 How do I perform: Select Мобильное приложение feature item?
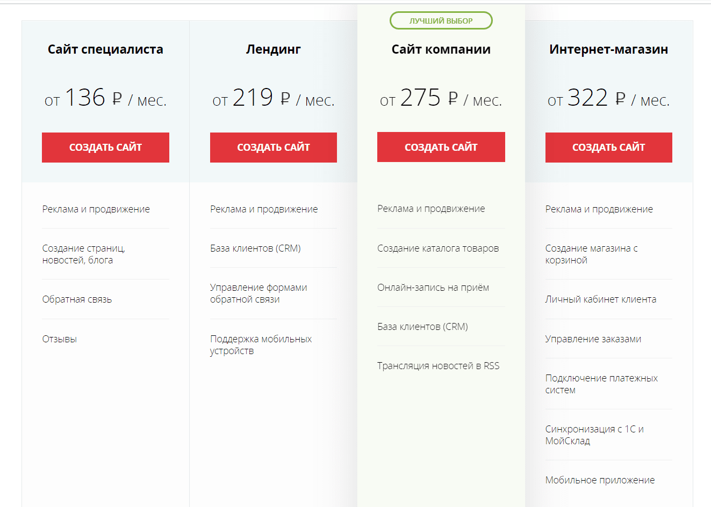tap(600, 480)
